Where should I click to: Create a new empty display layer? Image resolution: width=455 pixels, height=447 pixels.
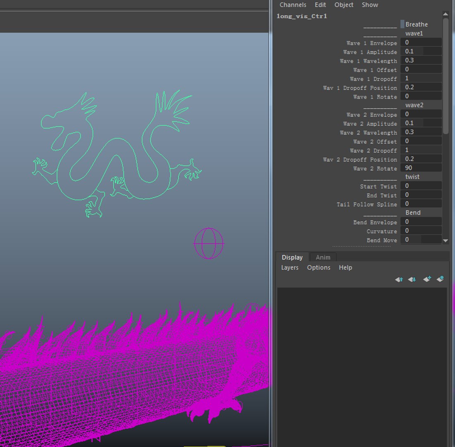pos(427,279)
